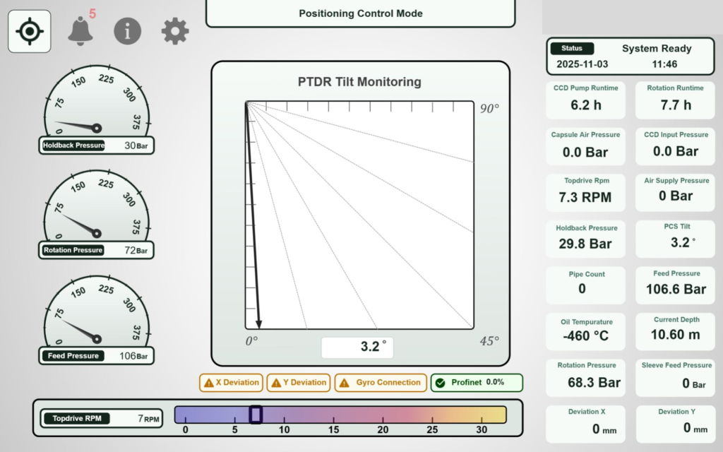Select the Topdrive Rpm 7.3 RPM card
The width and height of the screenshot is (723, 452).
585,192
